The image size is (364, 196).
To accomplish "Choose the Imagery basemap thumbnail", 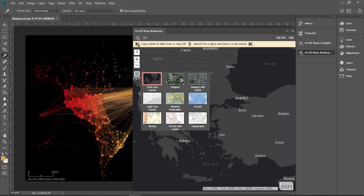I will (175, 79).
